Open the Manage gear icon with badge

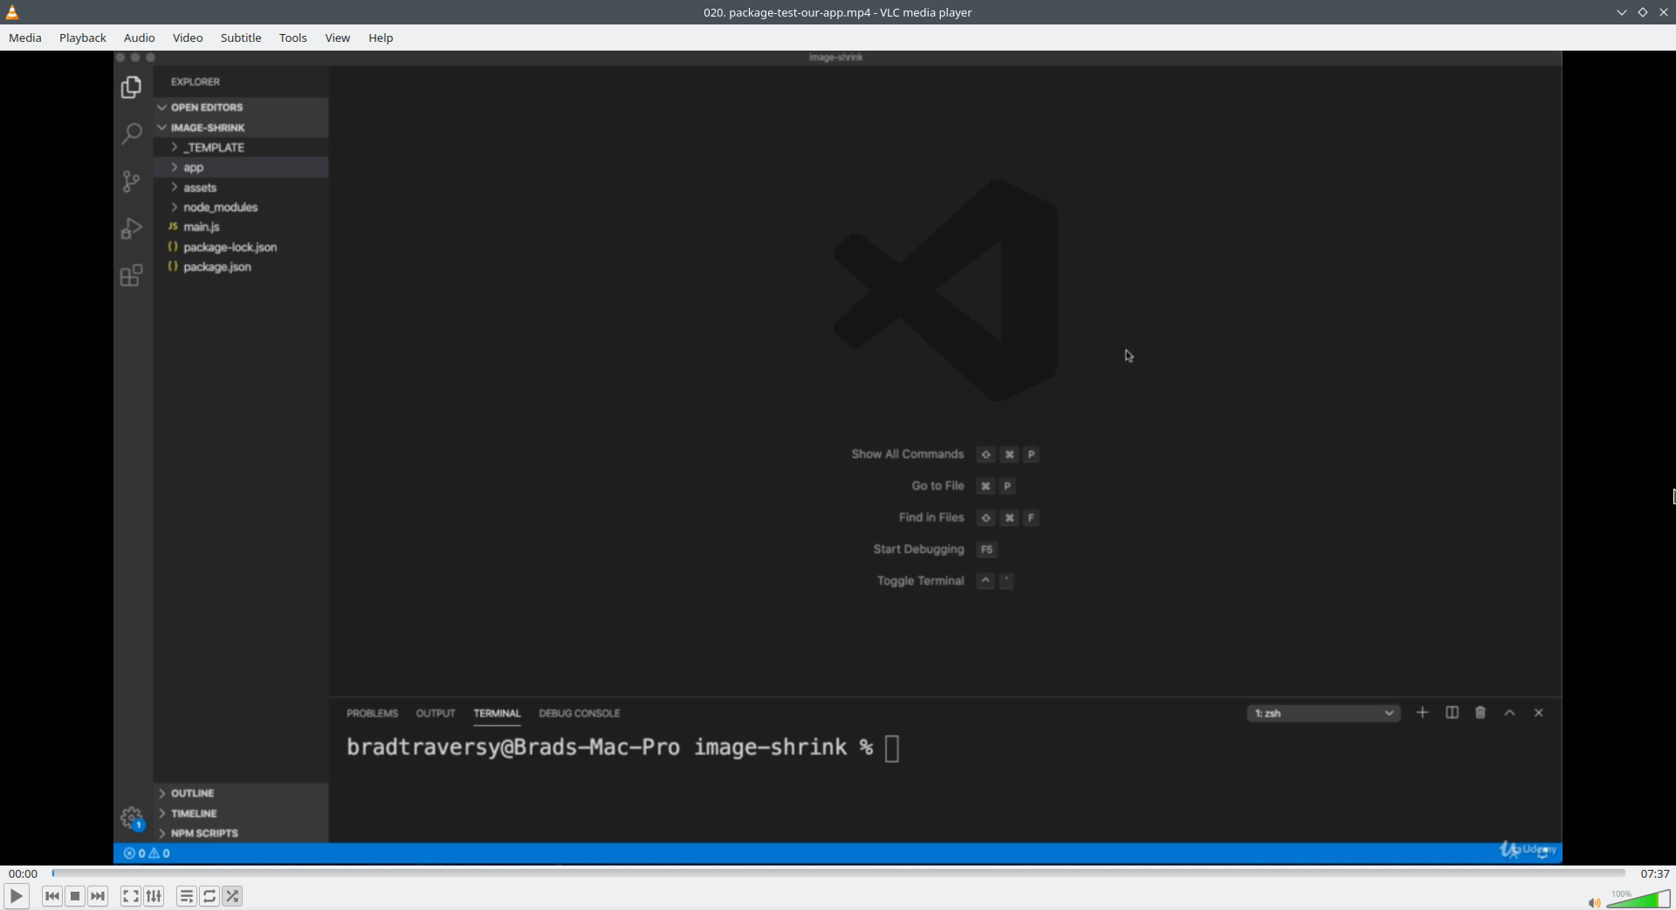131,818
